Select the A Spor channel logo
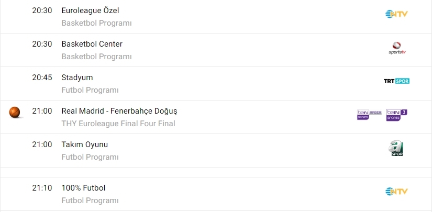Image resolution: width=433 pixels, height=212 pixels. coord(397,149)
